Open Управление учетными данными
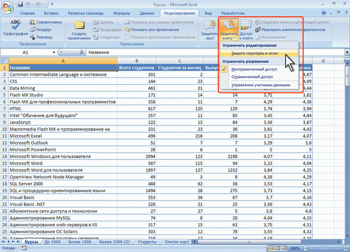This screenshot has height=252, width=350. (x=259, y=85)
